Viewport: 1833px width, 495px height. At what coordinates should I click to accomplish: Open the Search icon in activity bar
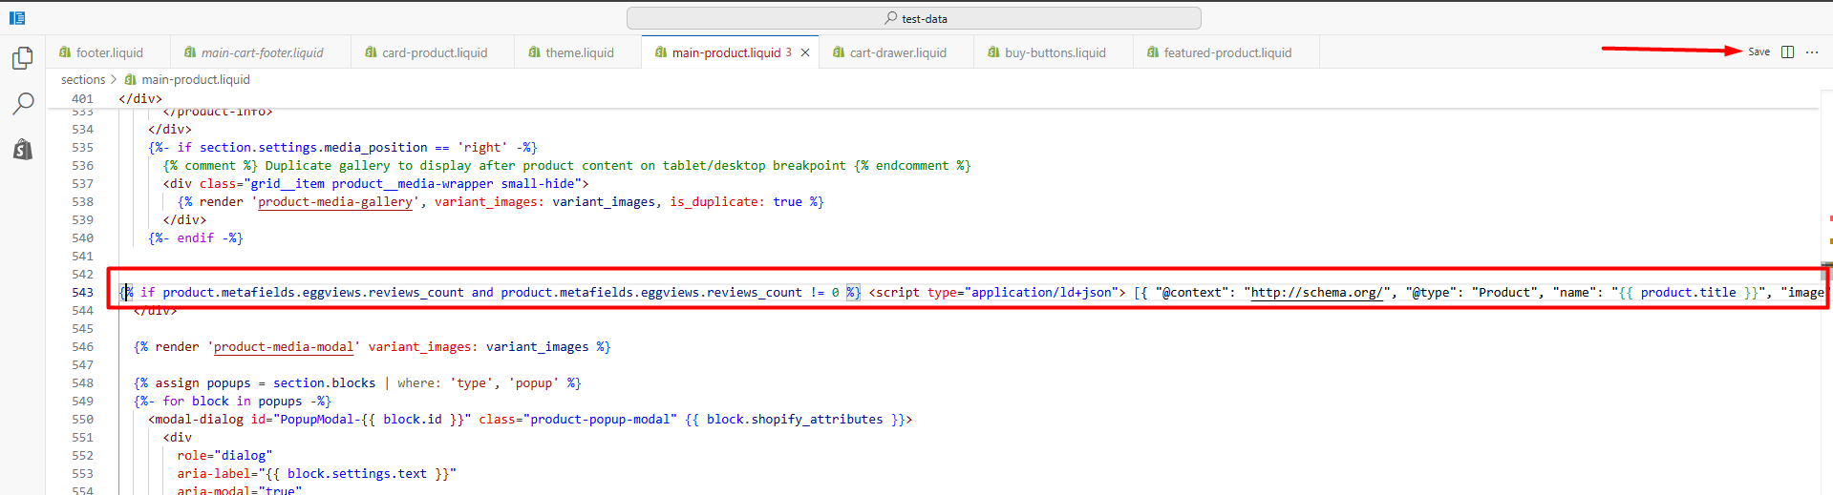[23, 103]
